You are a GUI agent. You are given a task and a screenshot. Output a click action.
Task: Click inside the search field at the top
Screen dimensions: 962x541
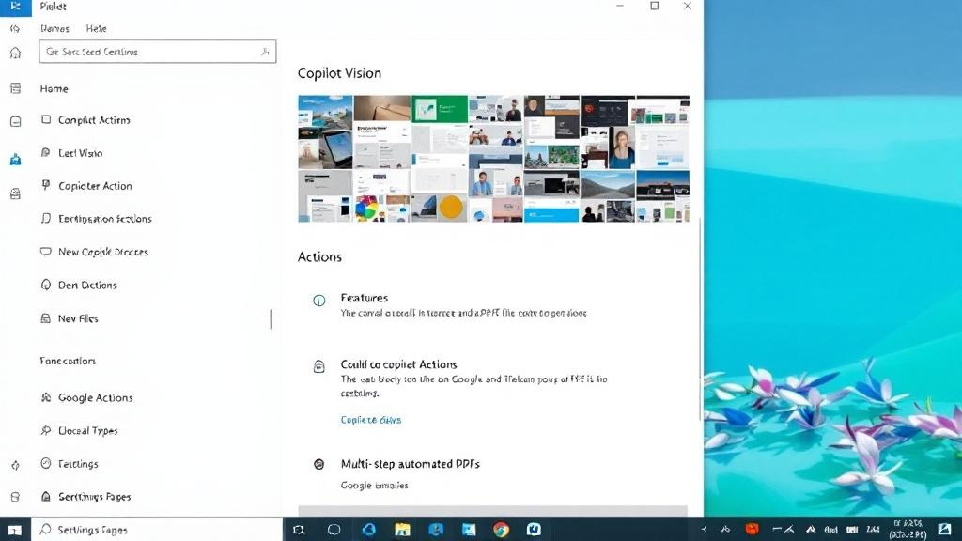[x=157, y=53]
